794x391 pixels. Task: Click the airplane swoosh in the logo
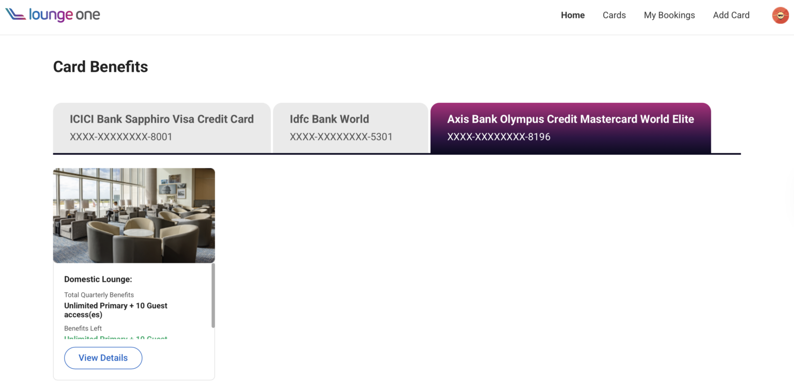16,15
